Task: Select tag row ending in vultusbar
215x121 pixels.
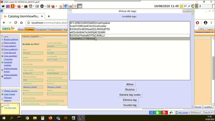Action: [130, 26]
